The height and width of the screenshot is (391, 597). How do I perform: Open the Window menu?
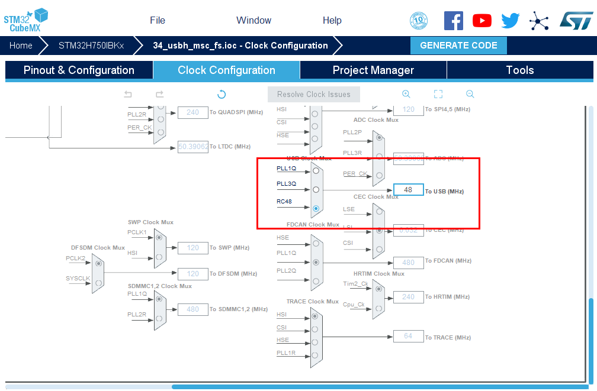pos(253,20)
